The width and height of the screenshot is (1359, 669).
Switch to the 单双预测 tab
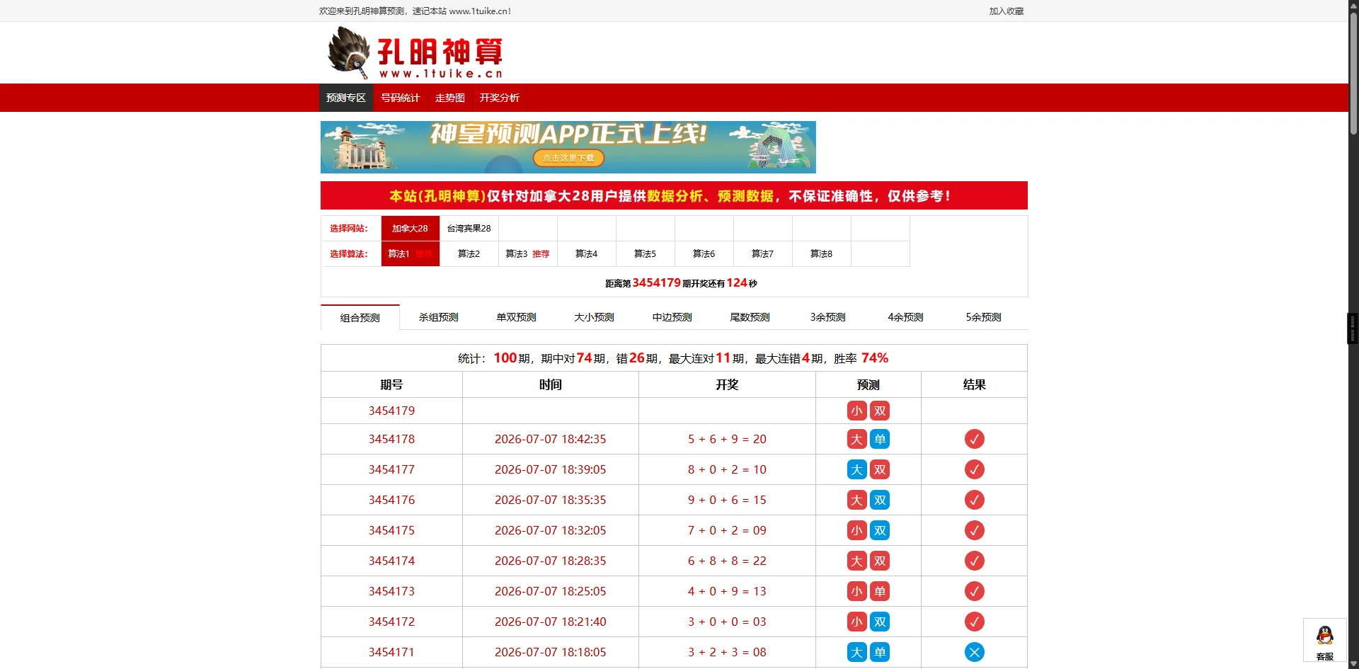[517, 317]
